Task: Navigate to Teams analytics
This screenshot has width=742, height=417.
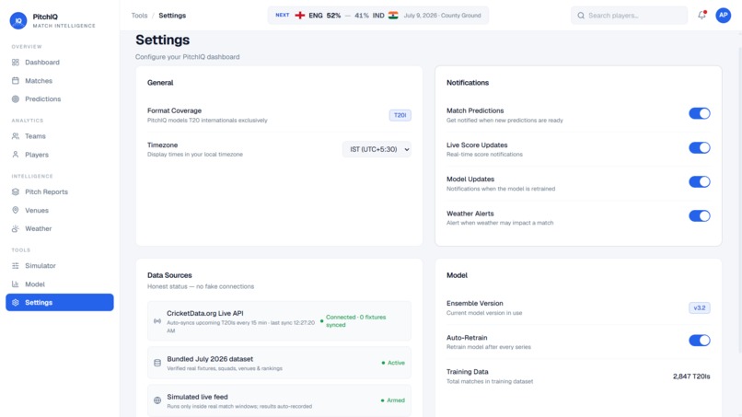Action: (60, 136)
